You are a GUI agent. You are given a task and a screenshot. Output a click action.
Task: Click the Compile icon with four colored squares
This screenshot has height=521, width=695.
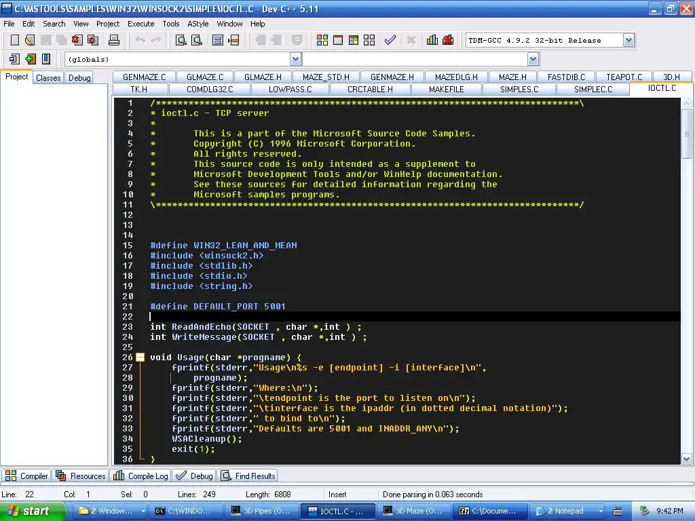click(x=322, y=40)
